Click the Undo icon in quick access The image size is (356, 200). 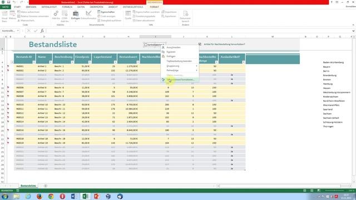pyautogui.click(x=14, y=2)
